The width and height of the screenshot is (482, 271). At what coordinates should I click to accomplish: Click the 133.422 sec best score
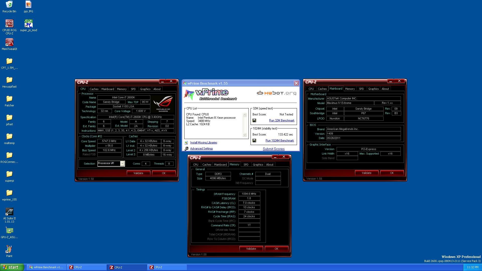(285, 134)
